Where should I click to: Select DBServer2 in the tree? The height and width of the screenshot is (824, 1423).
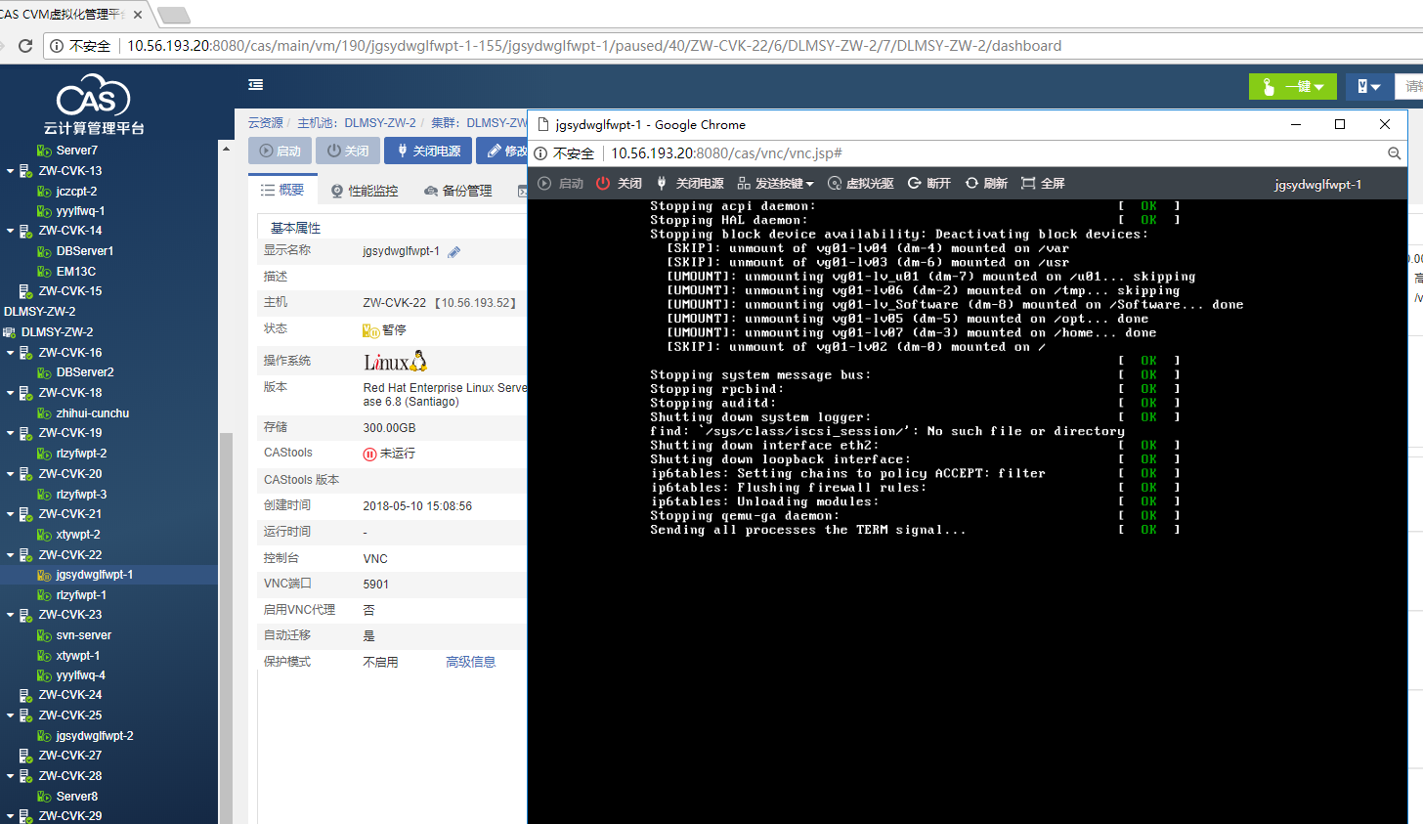85,372
